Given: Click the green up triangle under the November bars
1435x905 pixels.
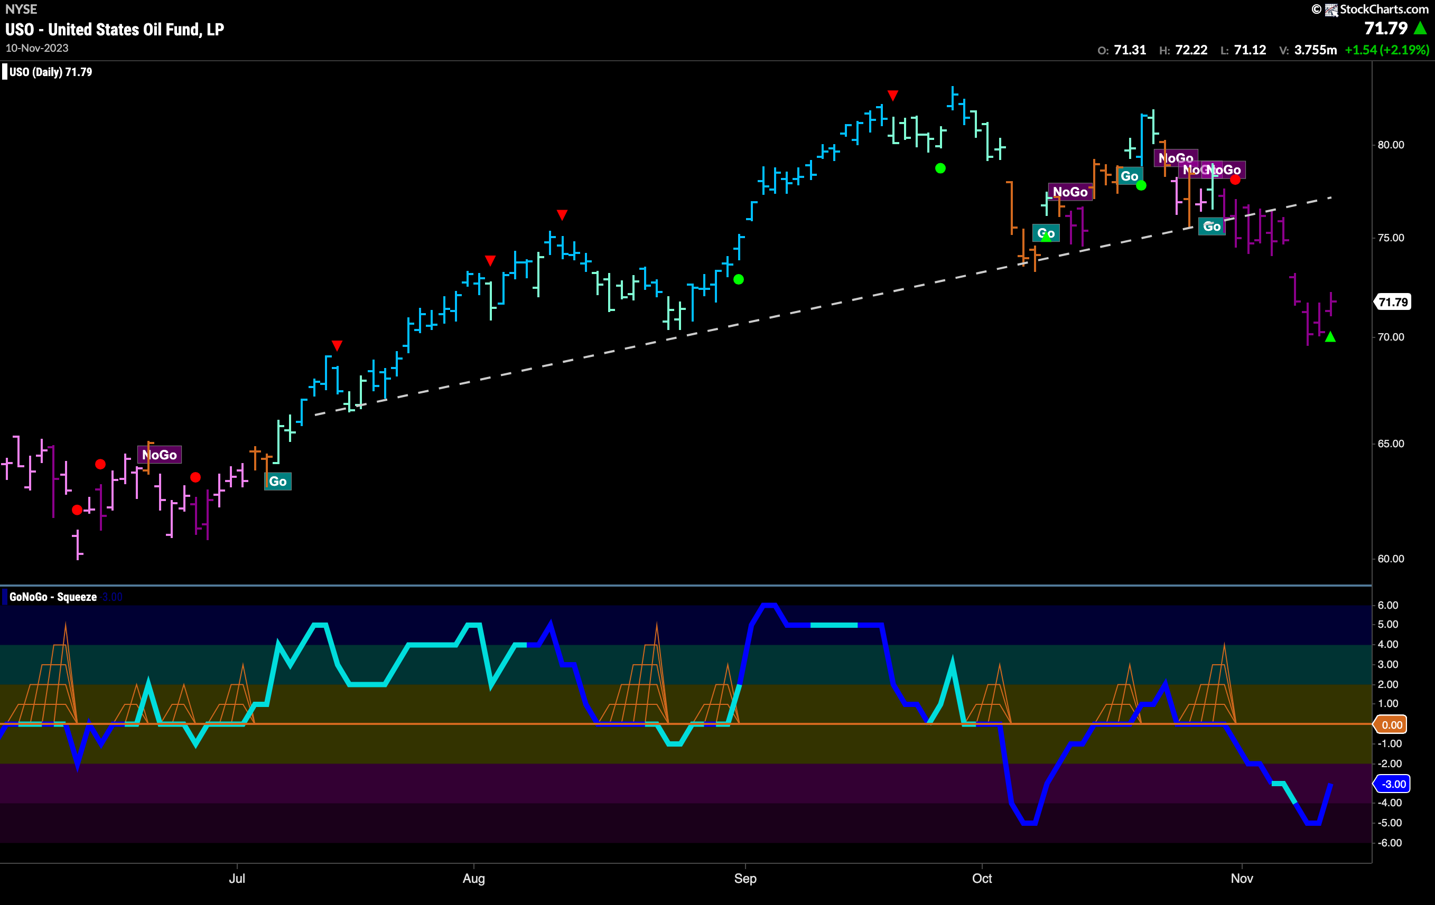Looking at the screenshot, I should coord(1330,337).
